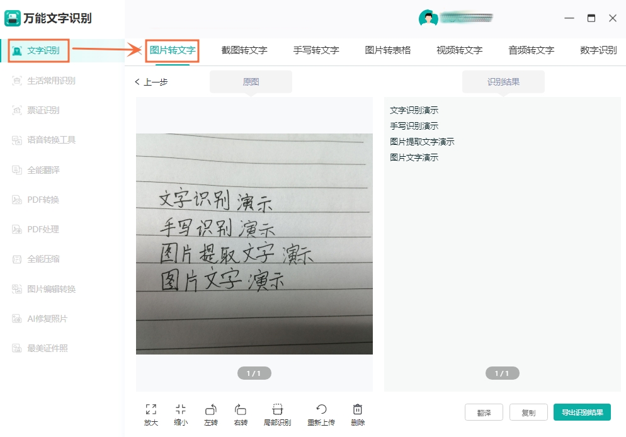Viewport: 626px width, 437px height.
Task: Select the 放大 (zoom in) tool
Action: tap(151, 414)
